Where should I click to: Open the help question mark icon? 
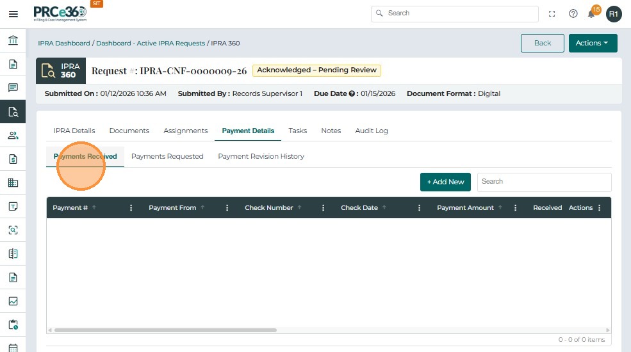[x=573, y=13]
